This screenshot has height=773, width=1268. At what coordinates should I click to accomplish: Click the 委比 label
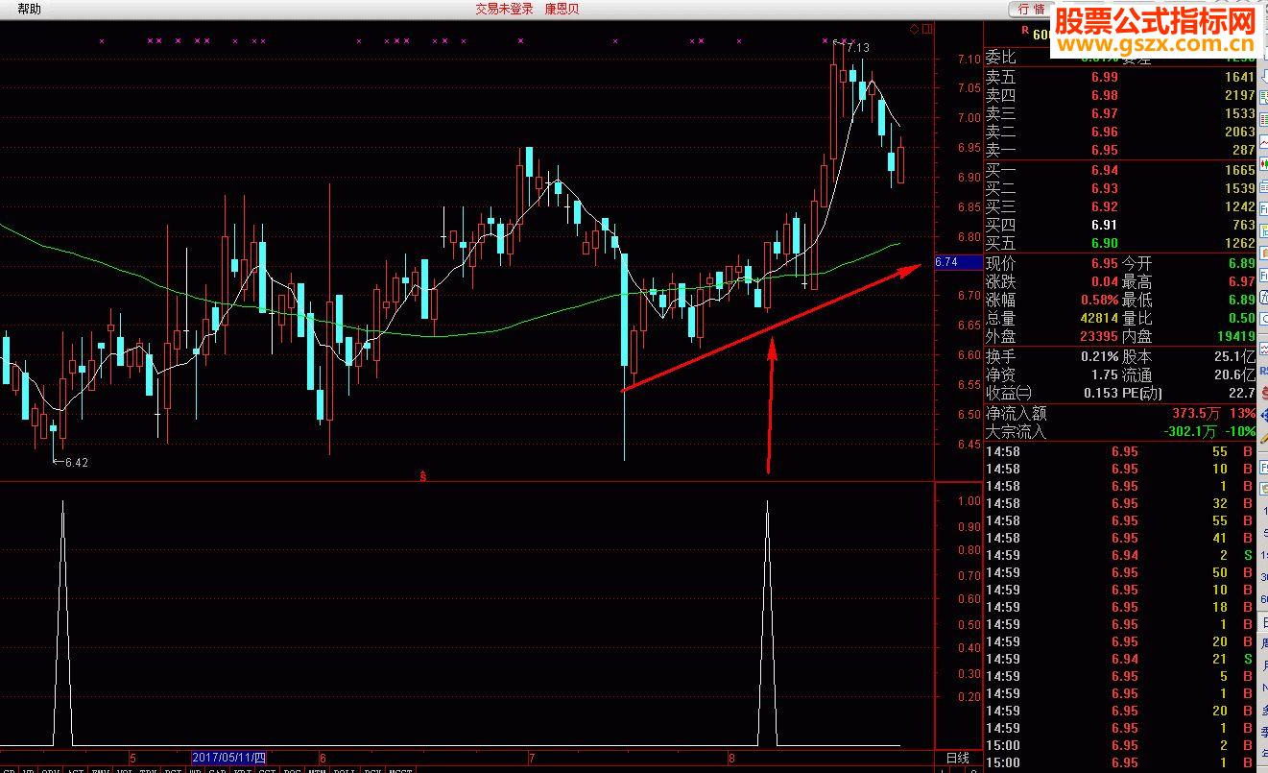pyautogui.click(x=1000, y=58)
